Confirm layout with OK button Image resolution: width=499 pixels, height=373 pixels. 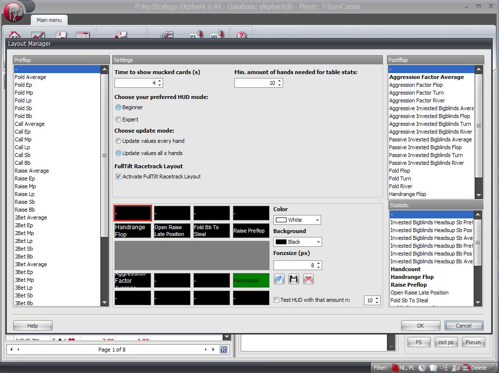tap(421, 326)
